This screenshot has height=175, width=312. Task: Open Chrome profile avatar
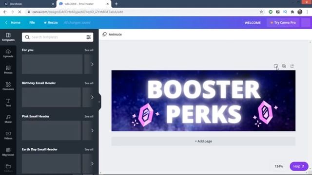coord(300,12)
